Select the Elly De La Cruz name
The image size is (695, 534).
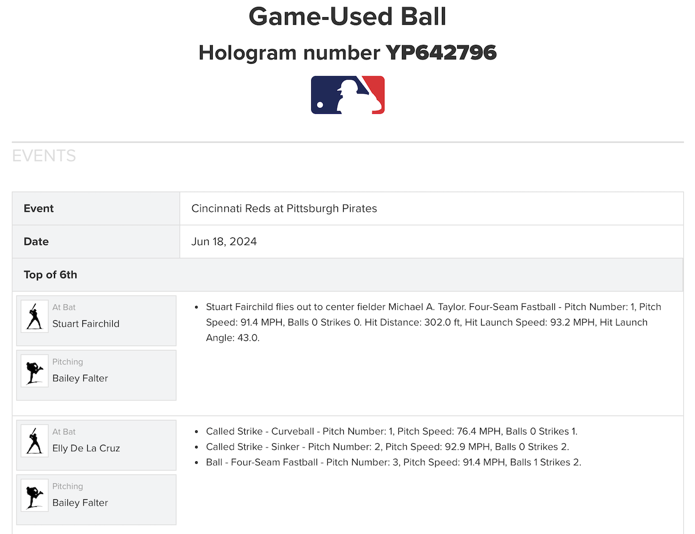[86, 448]
